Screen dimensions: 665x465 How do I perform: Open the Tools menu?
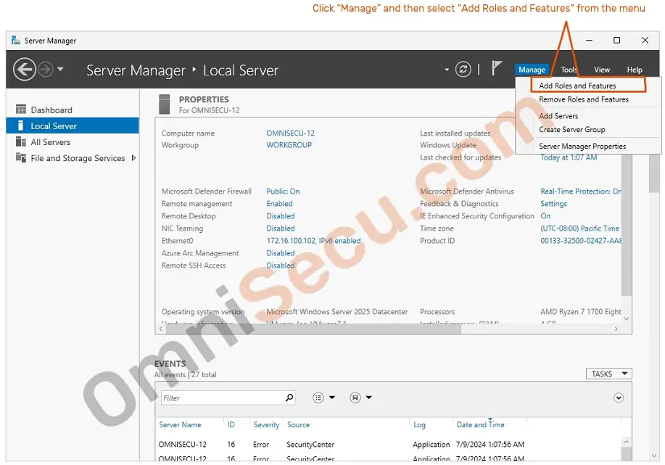click(x=569, y=70)
